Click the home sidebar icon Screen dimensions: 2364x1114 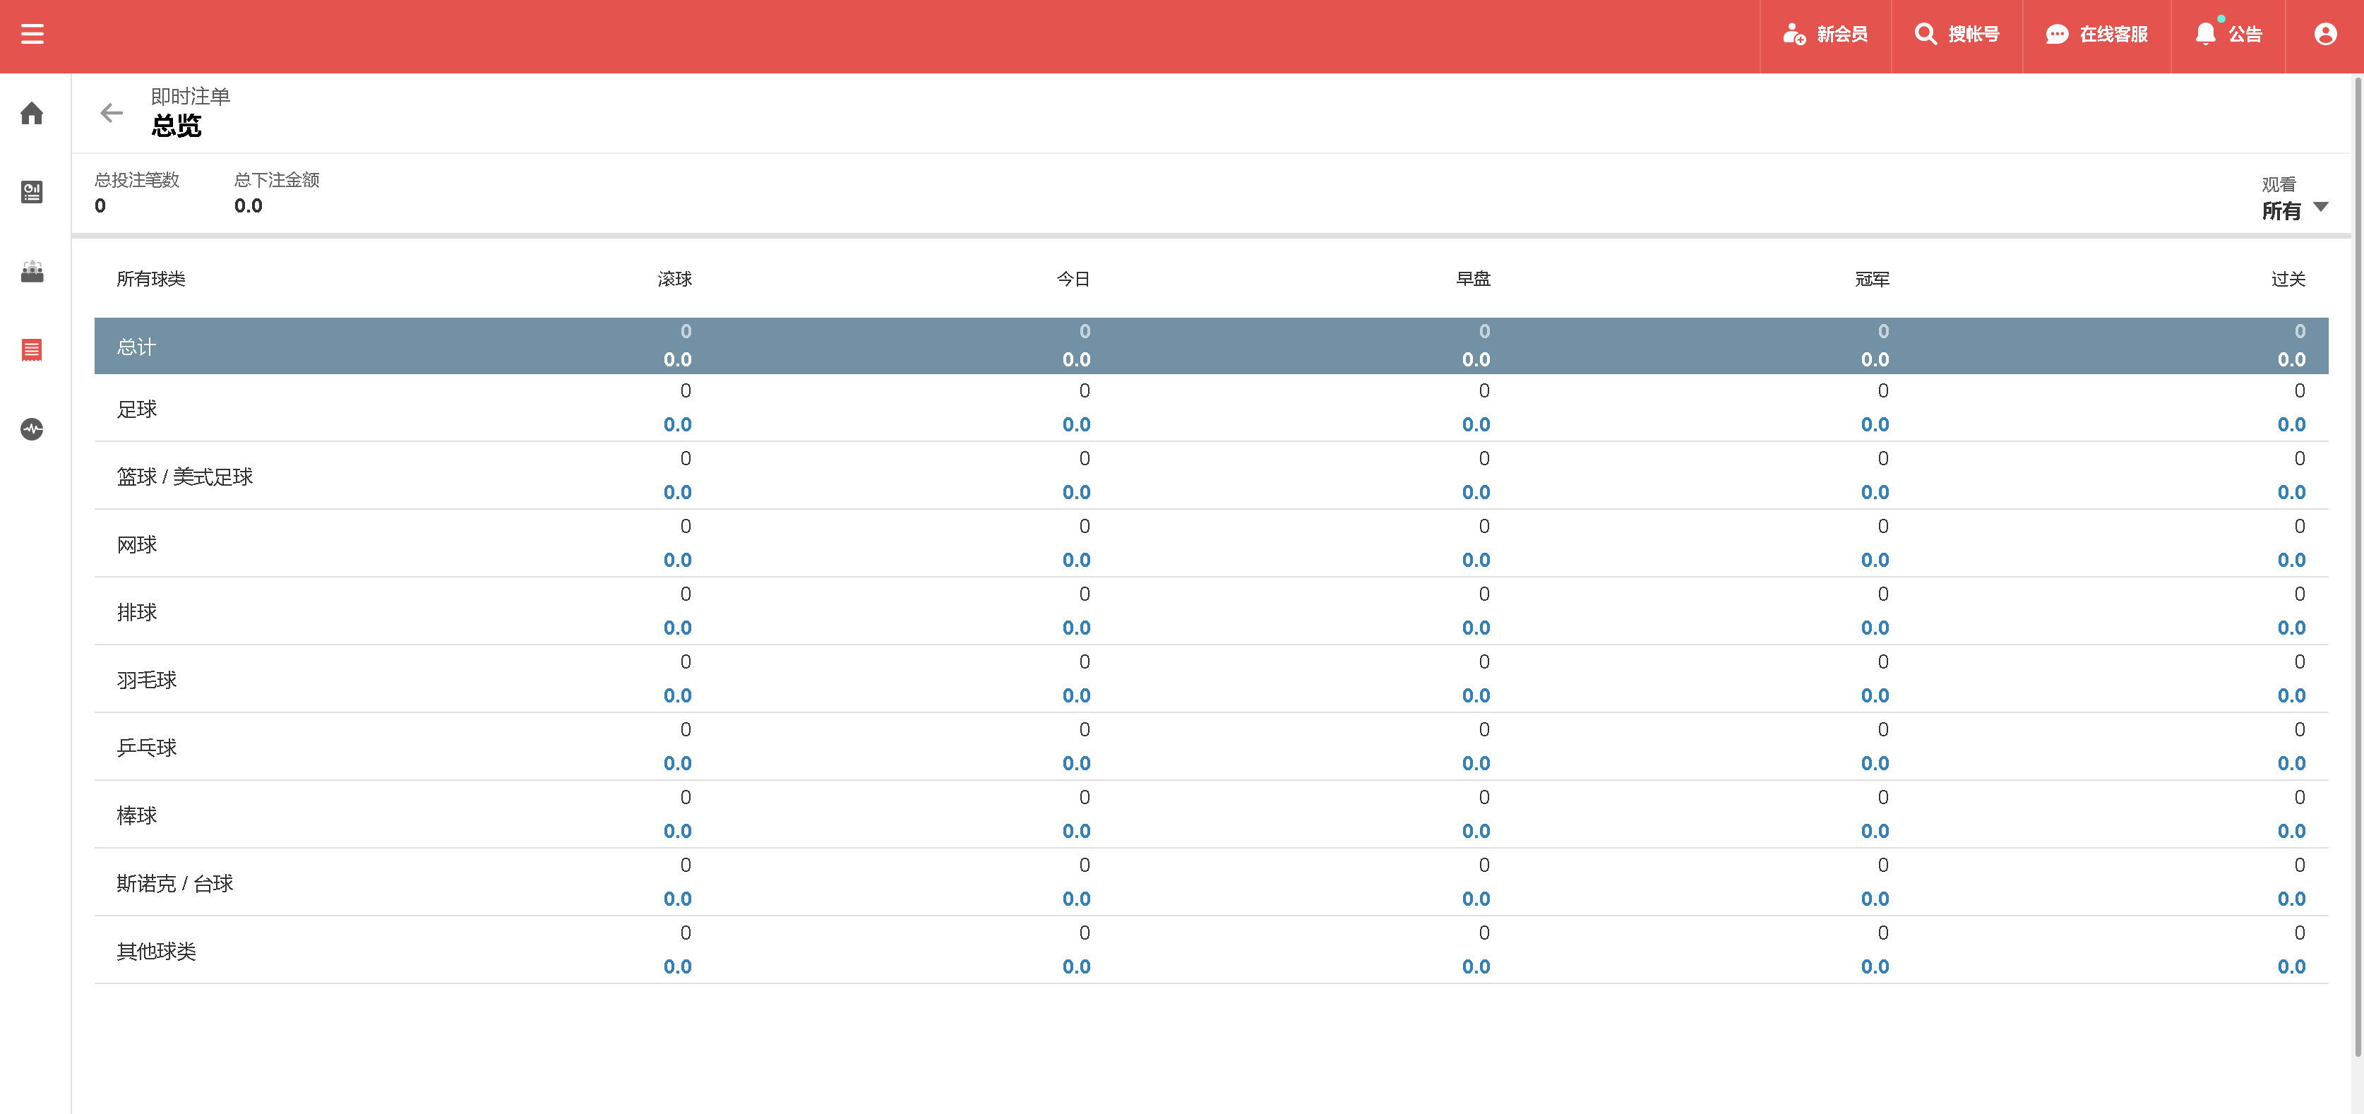(x=32, y=114)
